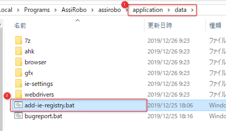This screenshot has height=131, width=226.
Task: Navigate to the AssiRobo breadcrumb folder
Action: coord(74,10)
